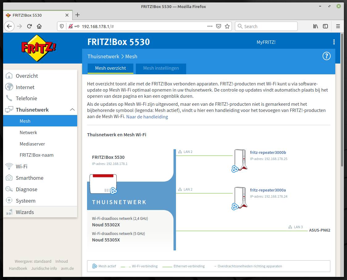Go to Firefox home page
This screenshot has height=280, width=347.
pyautogui.click(x=39, y=26)
